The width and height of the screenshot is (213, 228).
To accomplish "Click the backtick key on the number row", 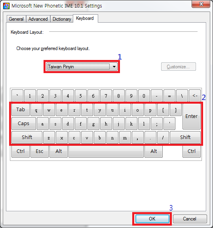I will [x=17, y=96].
